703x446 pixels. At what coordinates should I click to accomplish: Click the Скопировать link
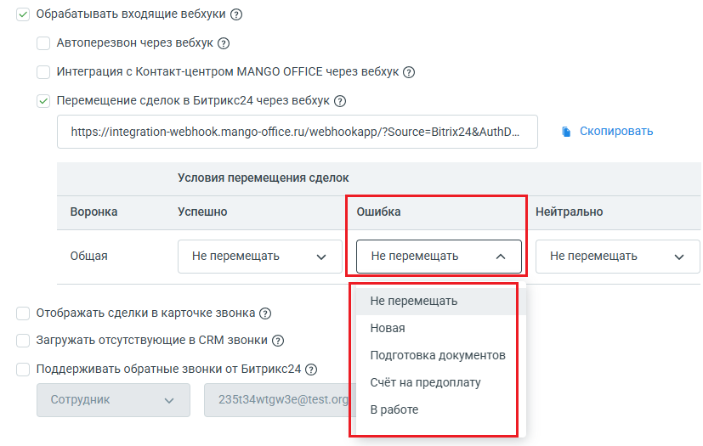(x=616, y=132)
